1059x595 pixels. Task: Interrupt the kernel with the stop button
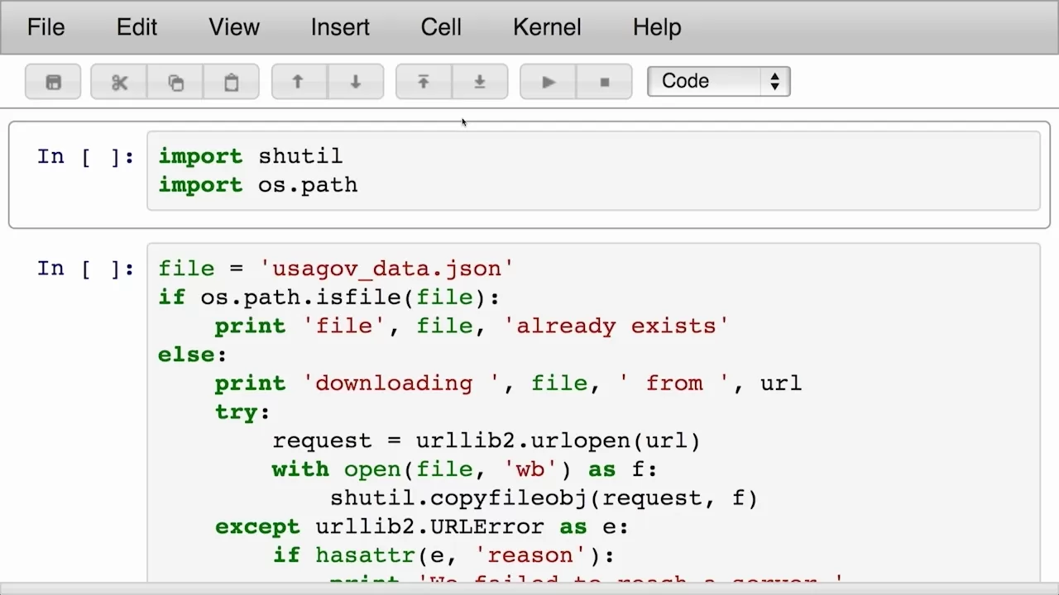(605, 82)
